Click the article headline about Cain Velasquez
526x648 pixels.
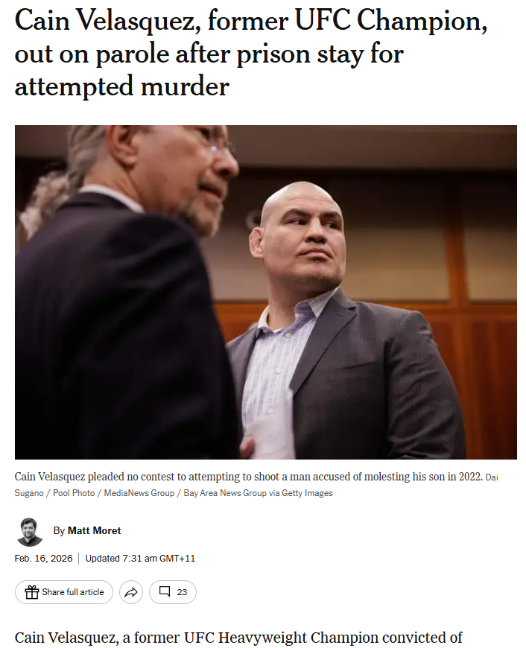(x=250, y=53)
